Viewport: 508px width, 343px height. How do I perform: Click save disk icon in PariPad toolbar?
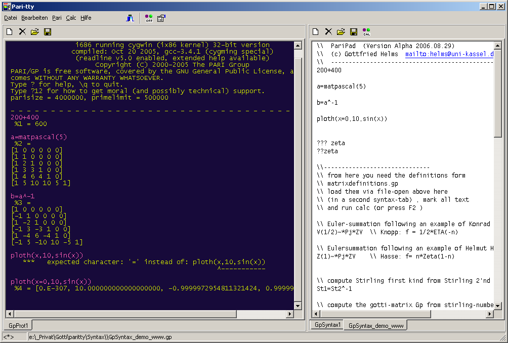[354, 32]
